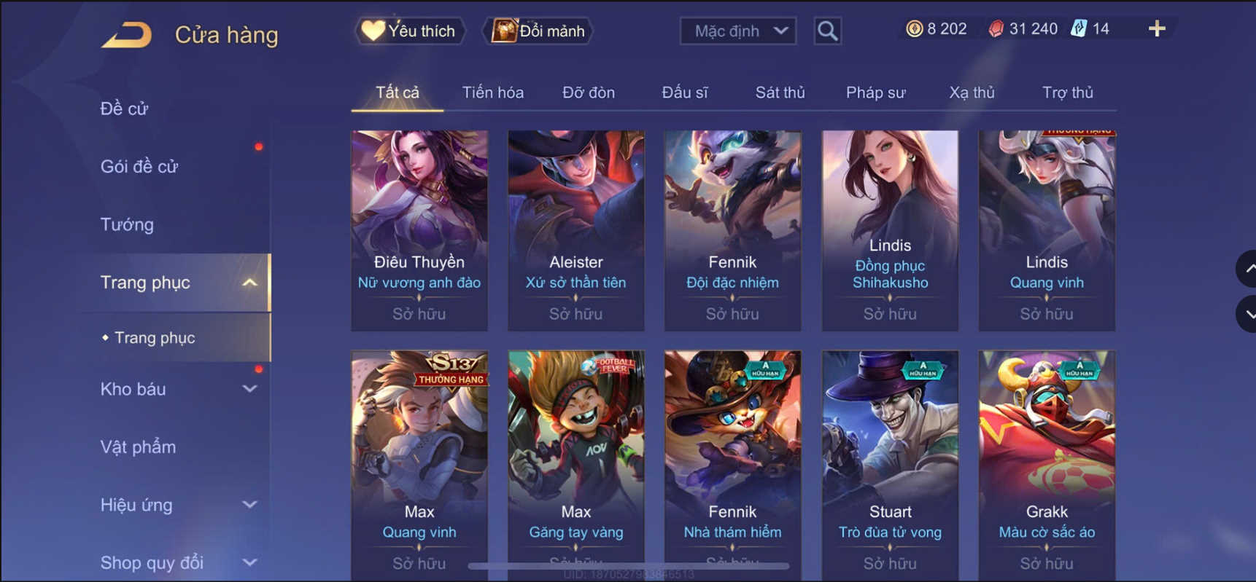Tap the blue voucher currency icon
The width and height of the screenshot is (1256, 582).
click(x=1079, y=29)
